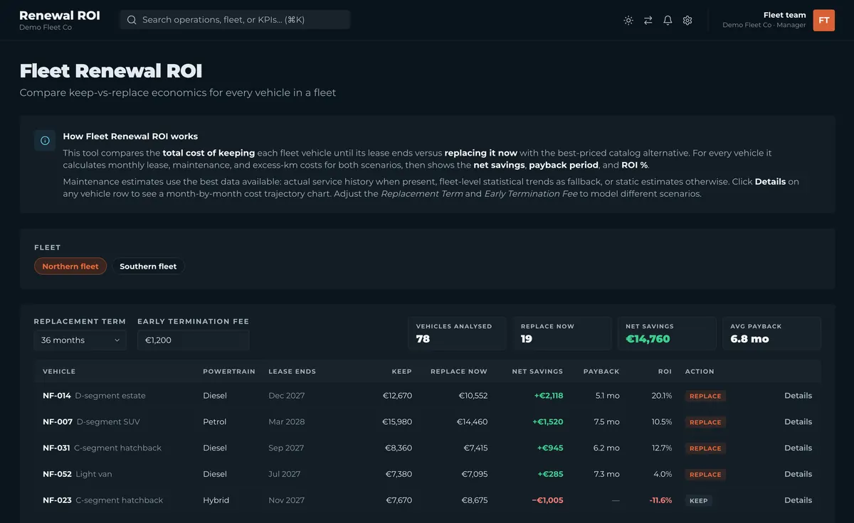Click the Payback column header

pos(601,372)
